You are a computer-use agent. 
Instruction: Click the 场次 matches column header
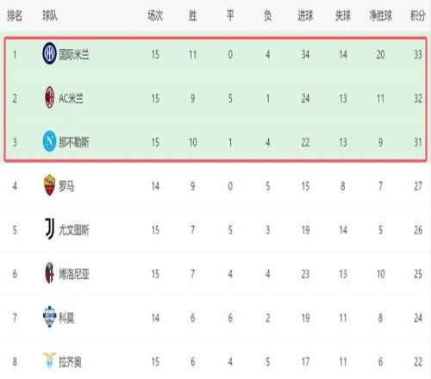(x=155, y=16)
